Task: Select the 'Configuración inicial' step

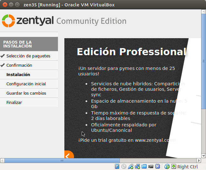Action: 29,84
